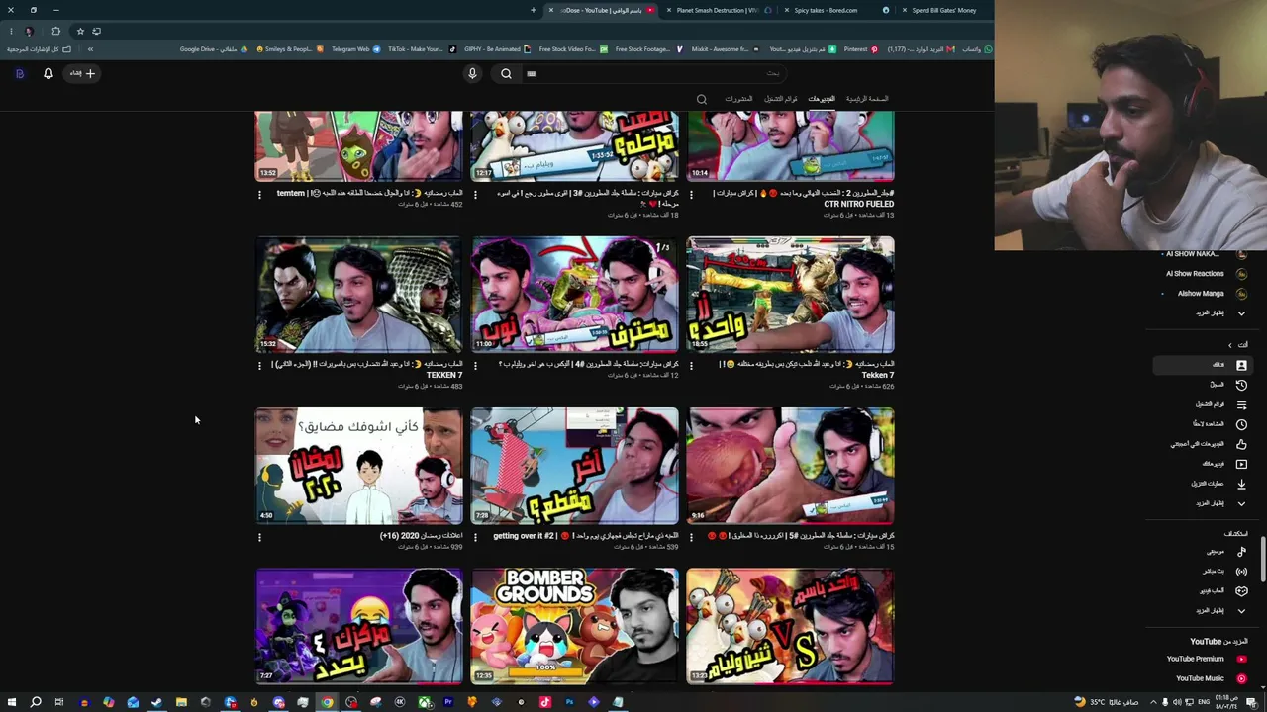The width and height of the screenshot is (1267, 712).
Task: Open the Google Drive bookmark
Action: (214, 49)
